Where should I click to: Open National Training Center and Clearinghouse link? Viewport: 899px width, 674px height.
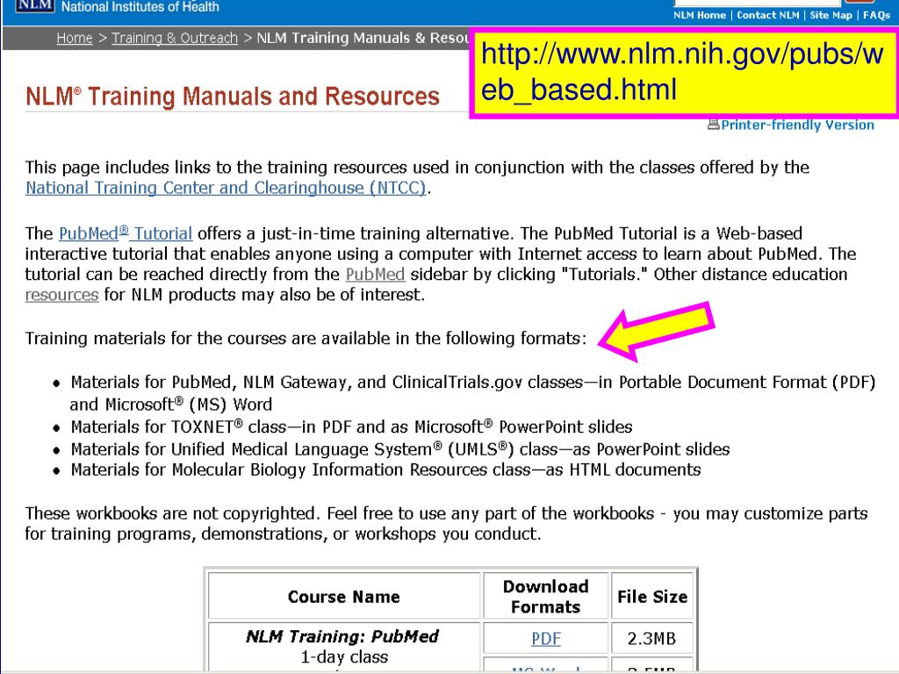pyautogui.click(x=226, y=188)
